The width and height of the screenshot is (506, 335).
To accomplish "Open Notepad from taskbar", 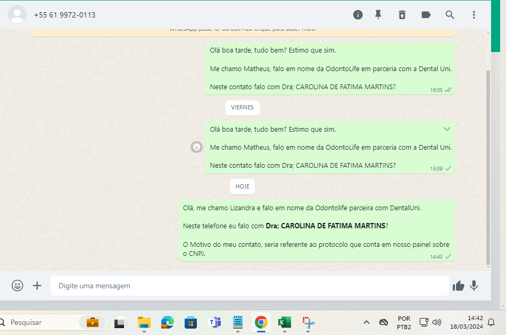I will [238, 322].
